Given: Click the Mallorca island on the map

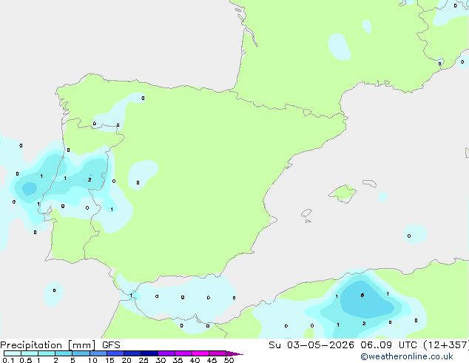Looking at the screenshot, I should (x=343, y=193).
